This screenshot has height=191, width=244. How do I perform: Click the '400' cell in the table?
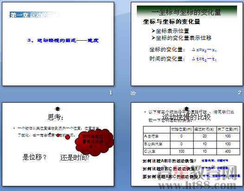tap(228, 151)
